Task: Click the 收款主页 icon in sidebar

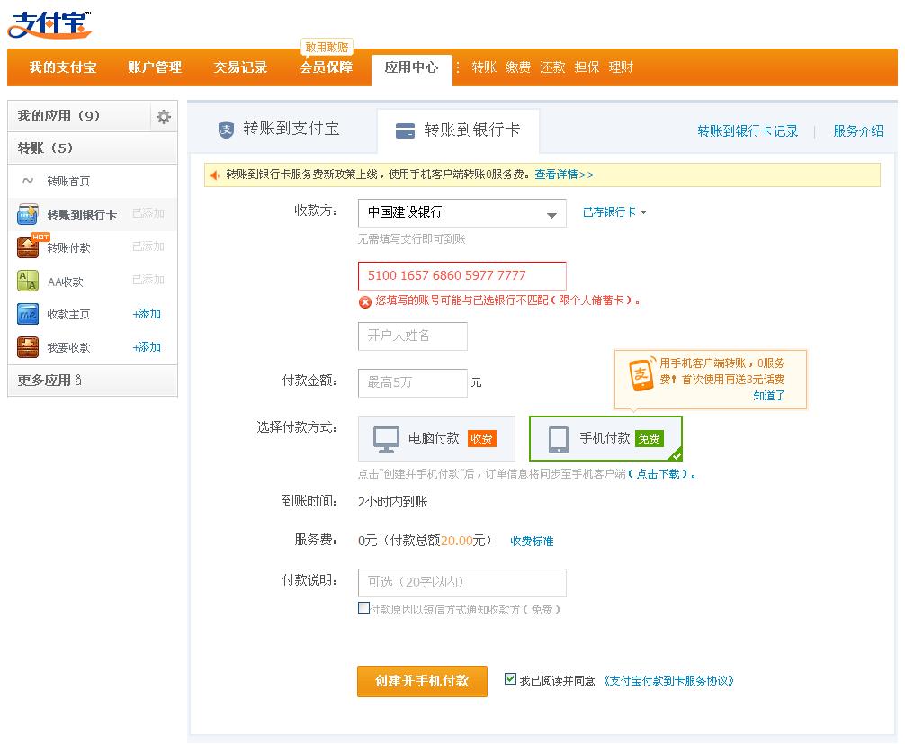Action: (28, 314)
